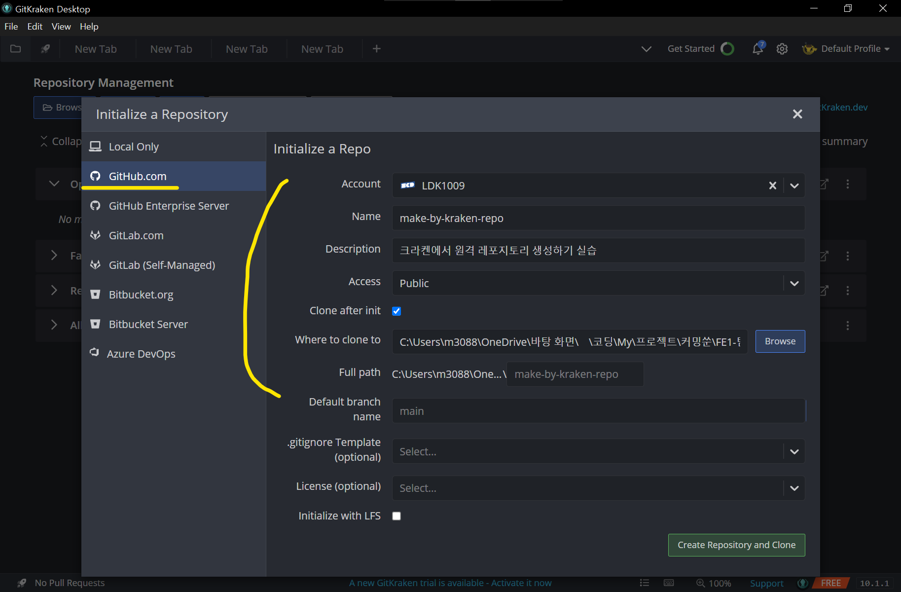901x592 pixels.
Task: Open the Account dropdown arrow
Action: click(x=794, y=185)
